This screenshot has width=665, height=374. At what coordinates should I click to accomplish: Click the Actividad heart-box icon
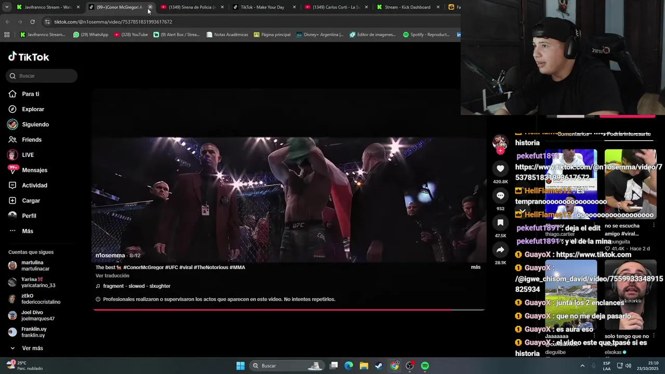coord(12,185)
